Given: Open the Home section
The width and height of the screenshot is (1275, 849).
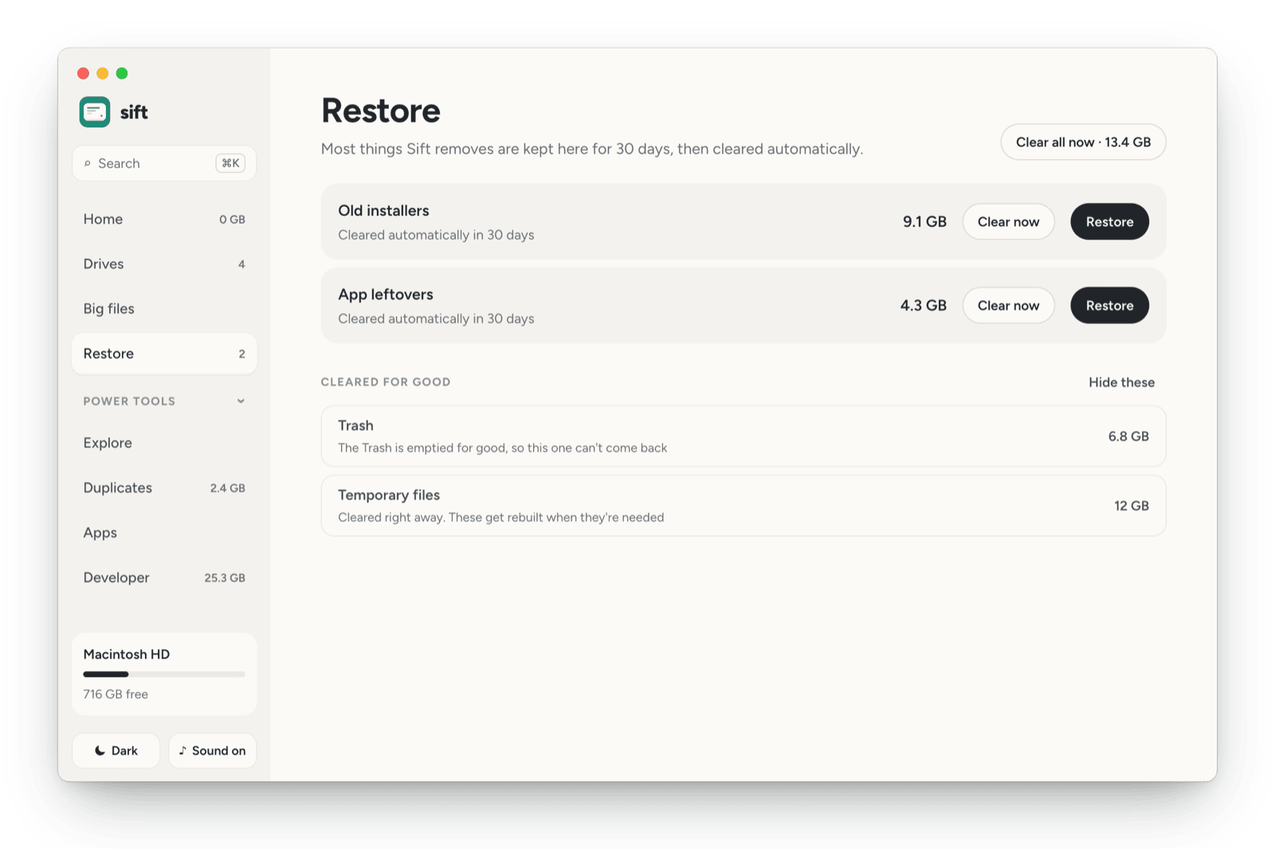Looking at the screenshot, I should pyautogui.click(x=164, y=219).
